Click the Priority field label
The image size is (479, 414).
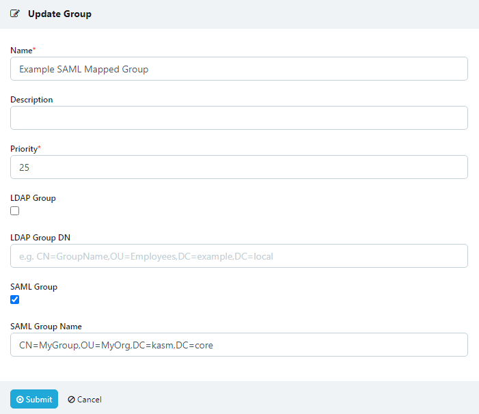point(24,149)
